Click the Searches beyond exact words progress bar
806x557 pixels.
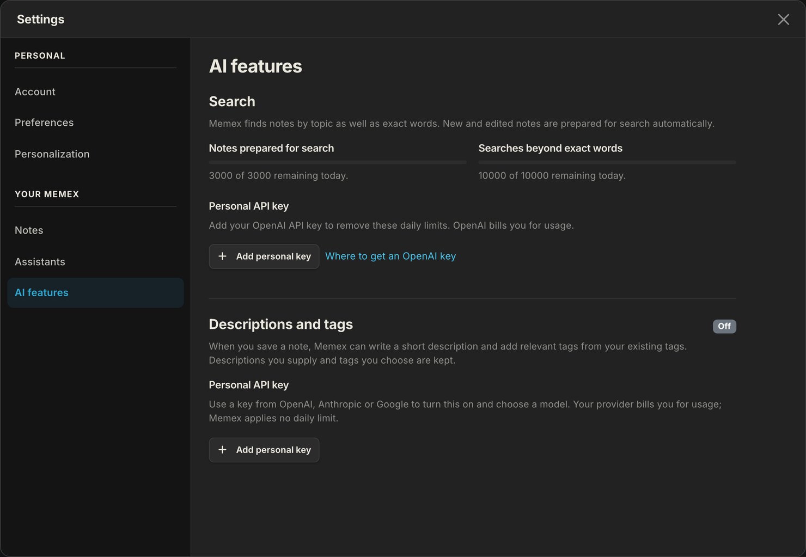(607, 162)
